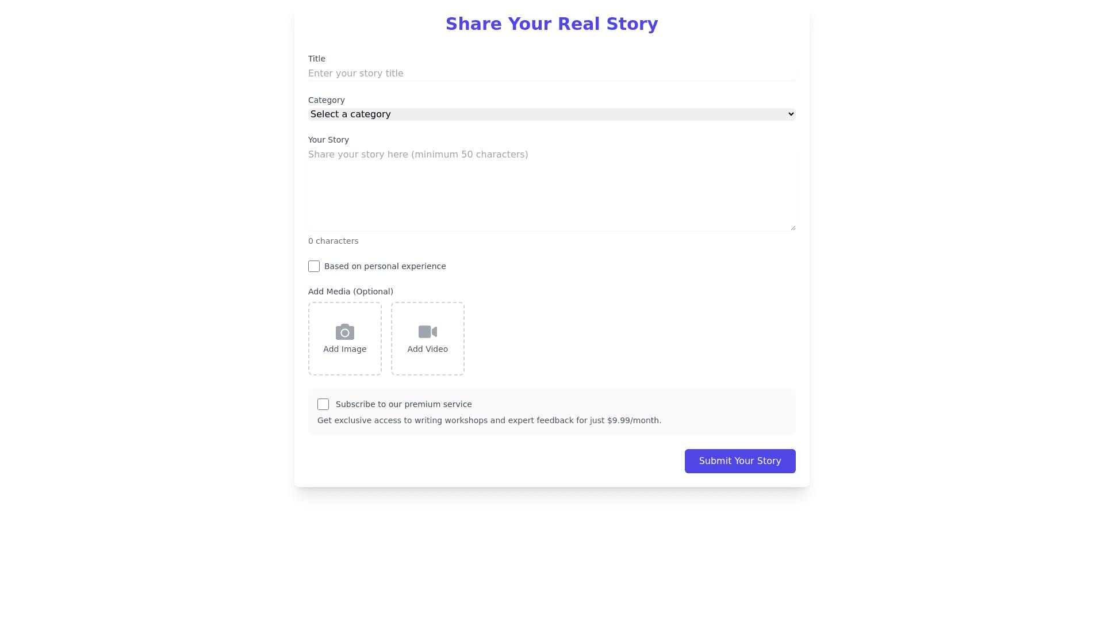This screenshot has width=1104, height=621.
Task: Click the "Add Media (Optional)" label
Action: 350,292
